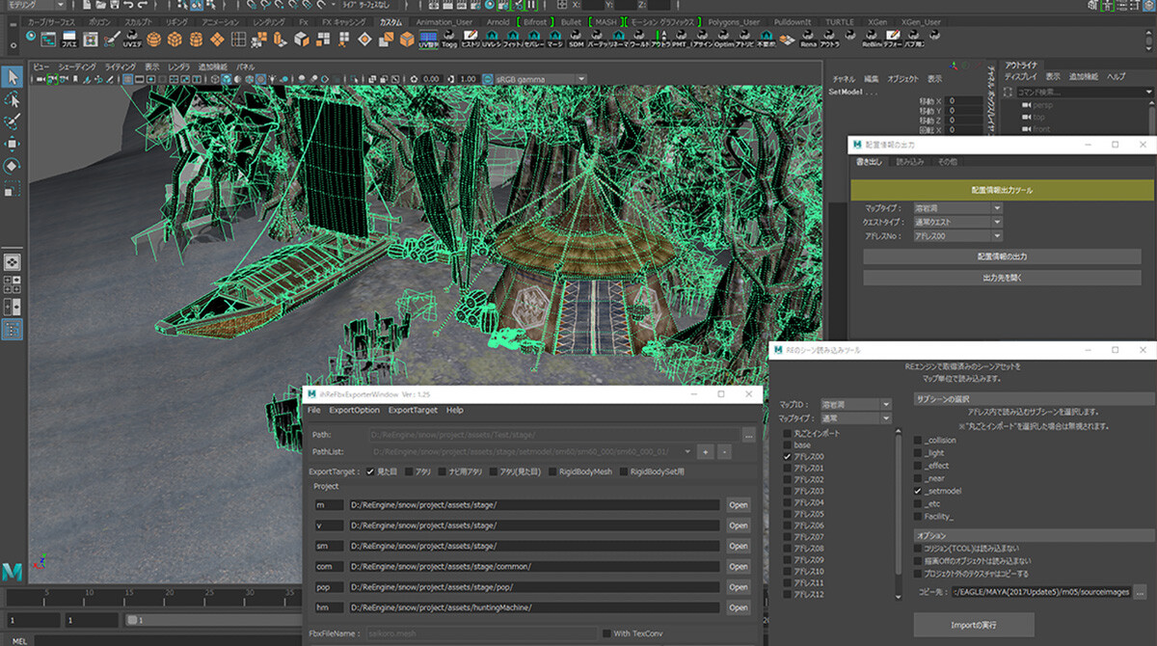The height and width of the screenshot is (646, 1157).
Task: Enable the With TexConv checkbox
Action: [x=605, y=633]
